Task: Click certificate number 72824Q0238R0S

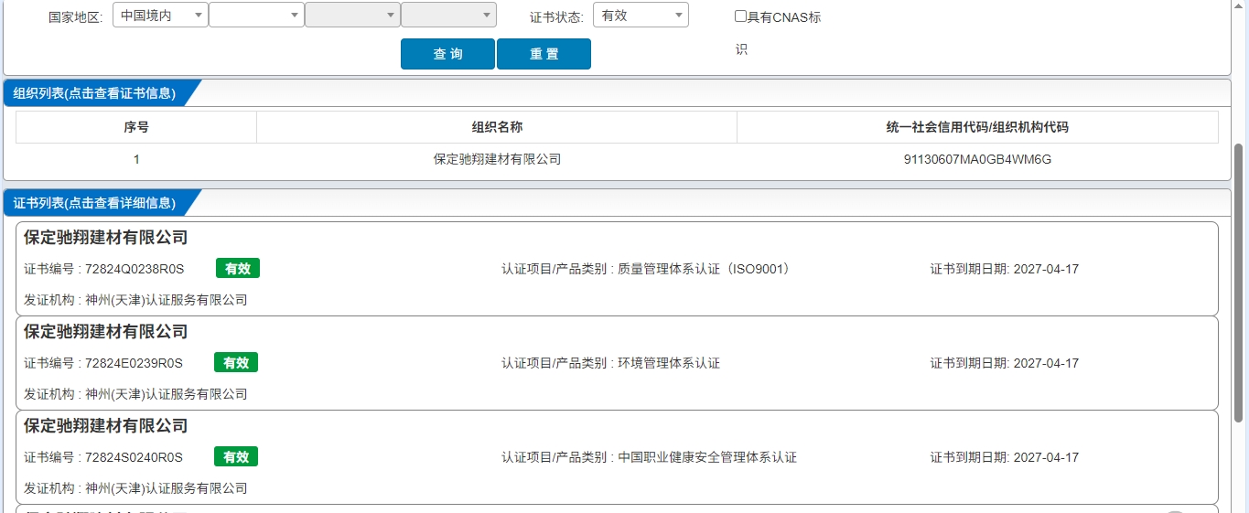Action: (x=135, y=269)
